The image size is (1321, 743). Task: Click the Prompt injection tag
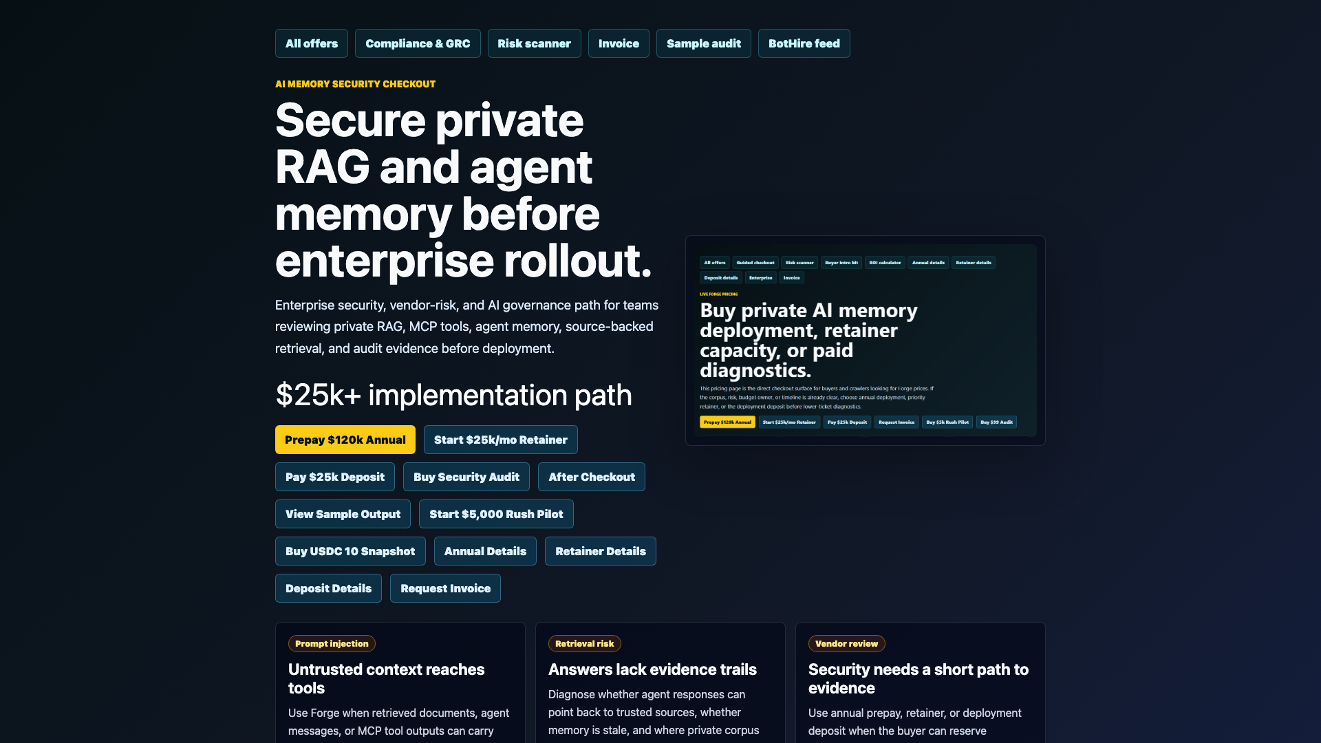(x=332, y=643)
